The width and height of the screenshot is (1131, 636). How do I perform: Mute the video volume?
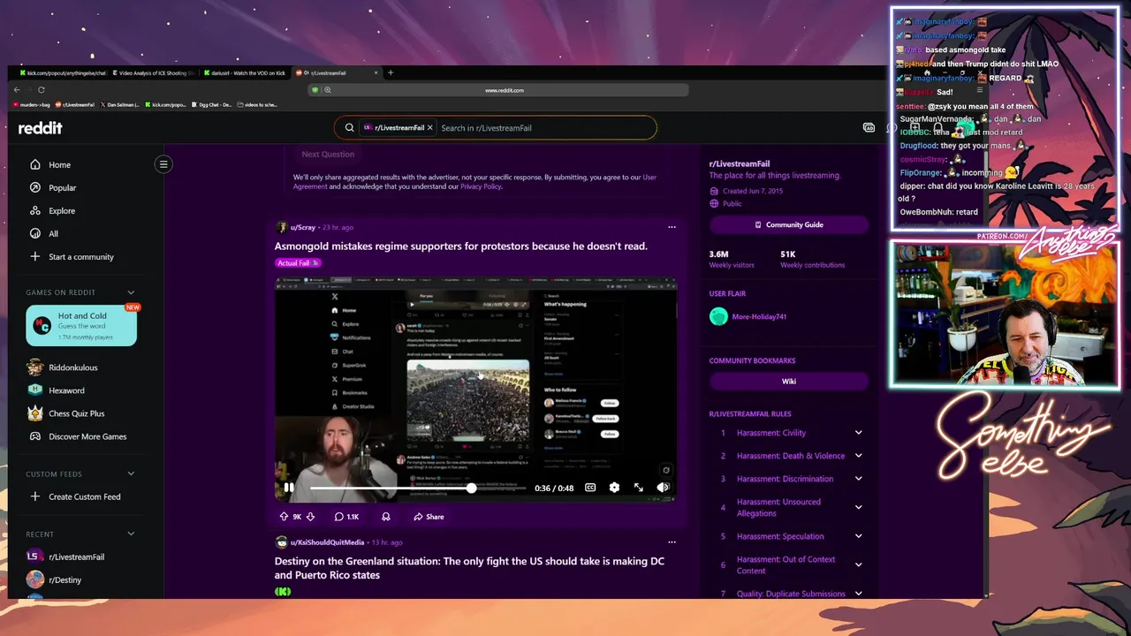point(663,488)
